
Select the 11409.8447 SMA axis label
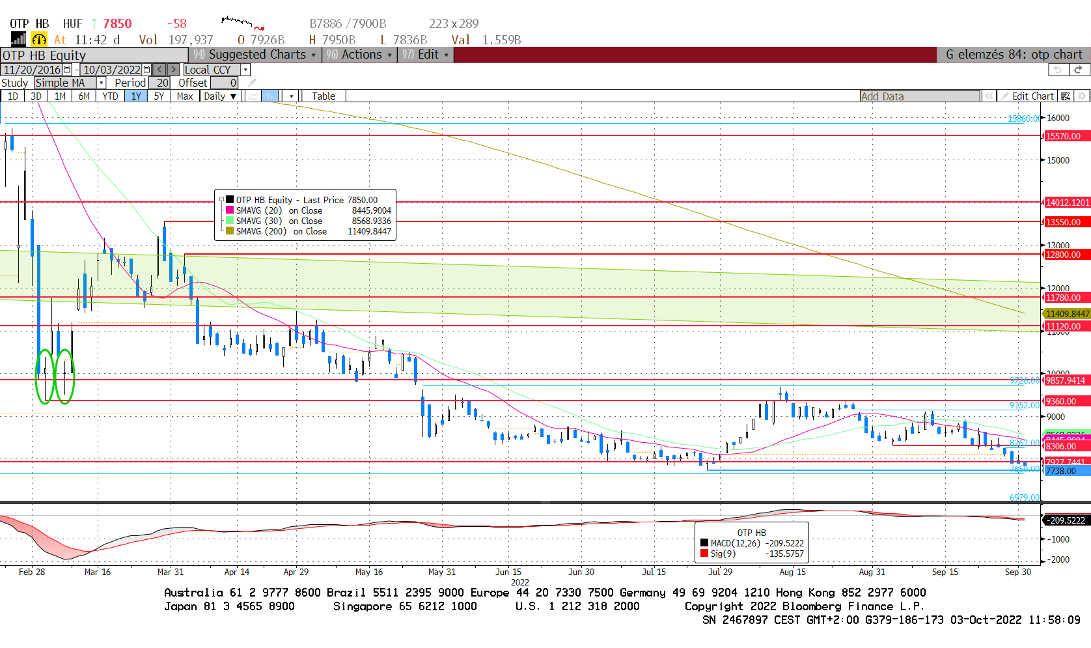1067,314
